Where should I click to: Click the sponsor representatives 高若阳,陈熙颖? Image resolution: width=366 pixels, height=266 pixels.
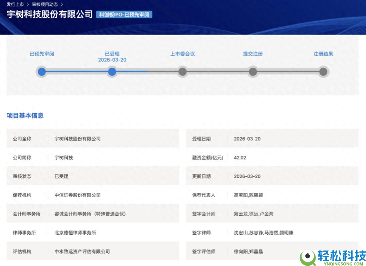[248, 195]
